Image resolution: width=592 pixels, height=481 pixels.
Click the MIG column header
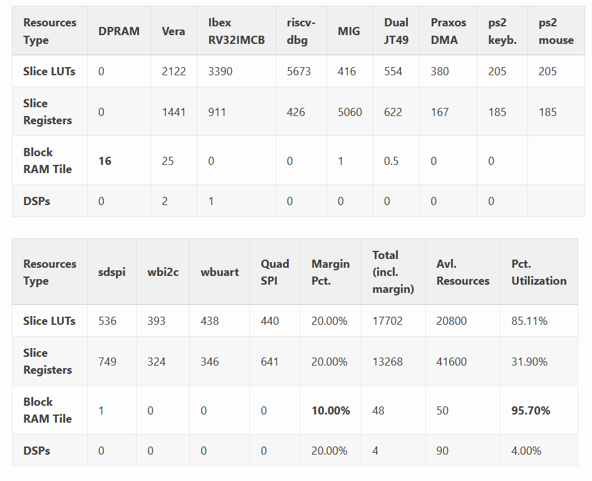pos(349,31)
